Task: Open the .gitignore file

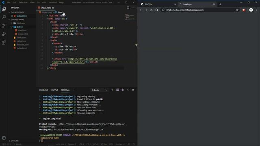Action: click(x=21, y=41)
